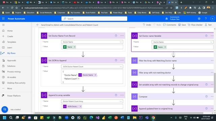Open the Comments pane
The height and width of the screenshot is (121, 216).
pos(169,25)
